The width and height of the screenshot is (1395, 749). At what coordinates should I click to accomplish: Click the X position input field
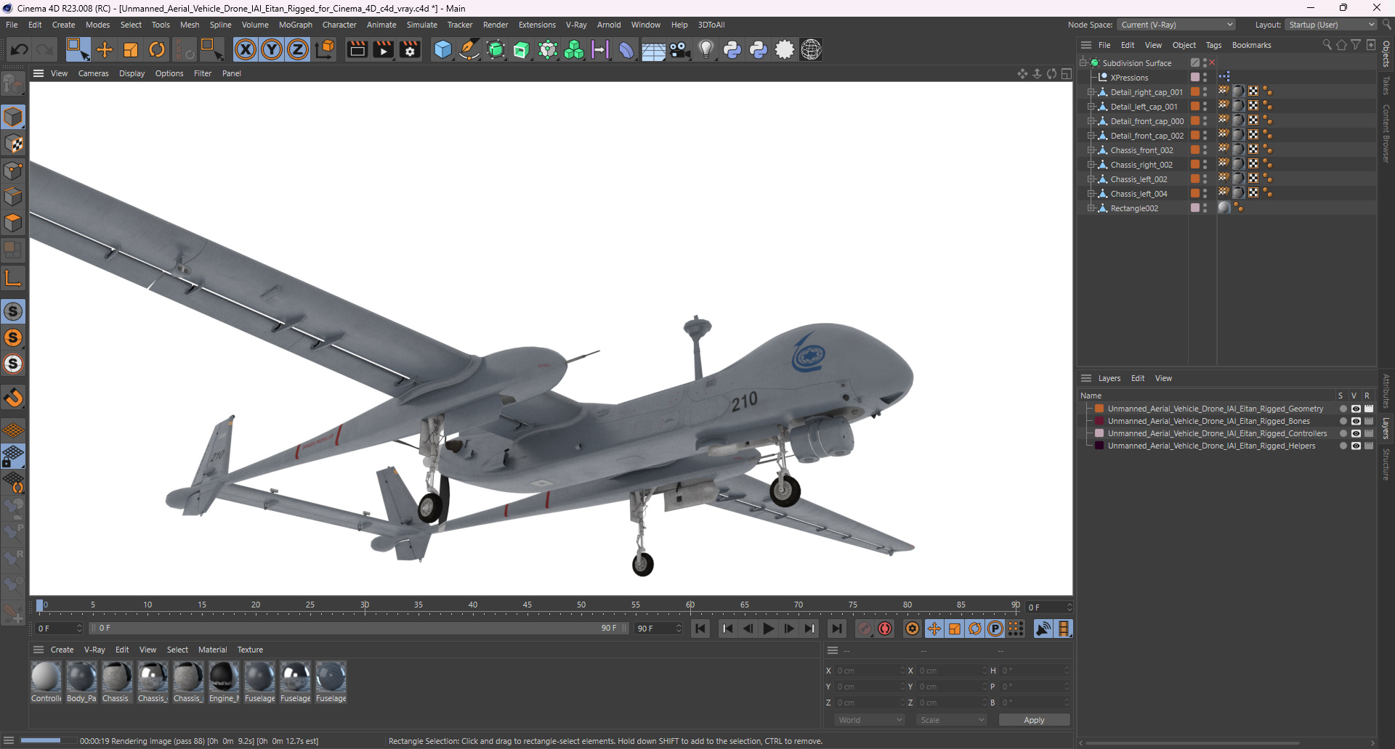[870, 671]
